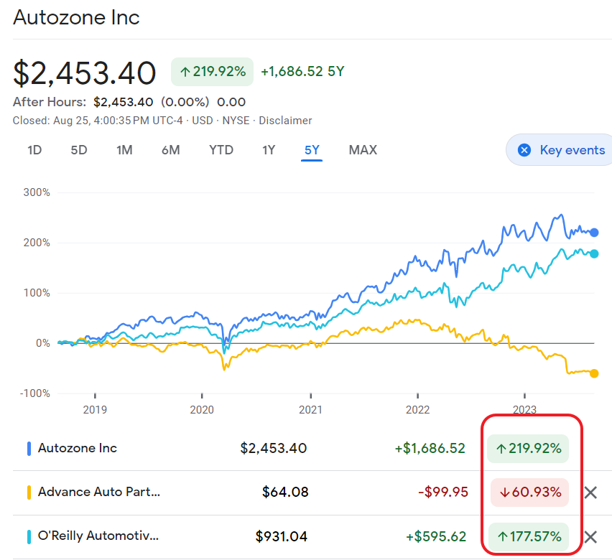This screenshot has height=560, width=612.
Task: Toggle the Key events chip
Action: [x=560, y=150]
